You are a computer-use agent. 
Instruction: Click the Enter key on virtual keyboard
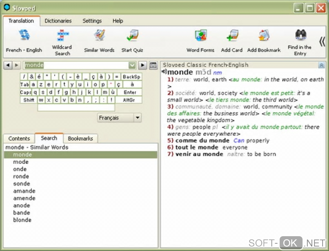coord(130,92)
